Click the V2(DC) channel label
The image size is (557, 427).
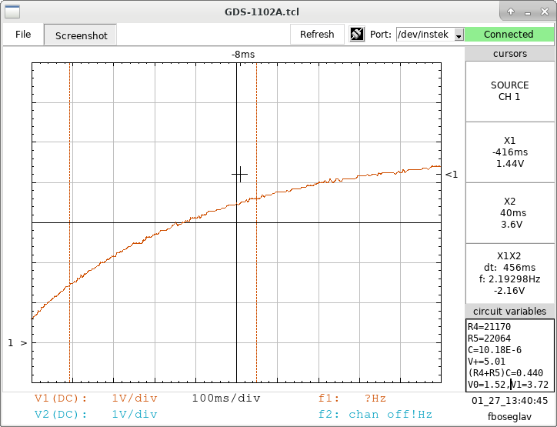61,414
